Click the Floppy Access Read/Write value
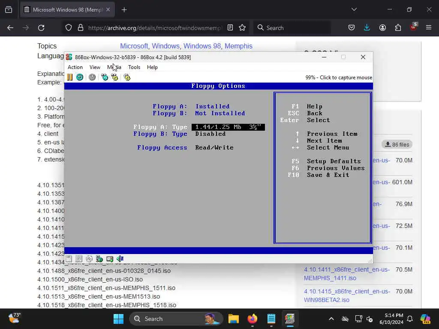The image size is (439, 329). click(x=214, y=147)
